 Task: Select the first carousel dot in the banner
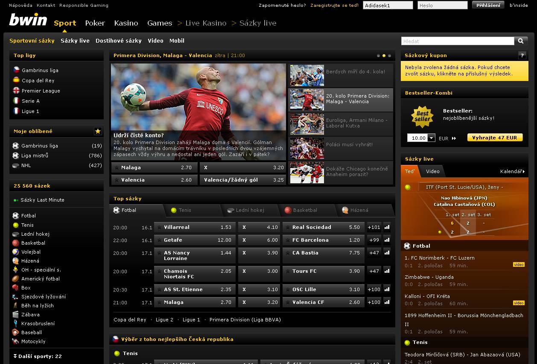pos(378,56)
